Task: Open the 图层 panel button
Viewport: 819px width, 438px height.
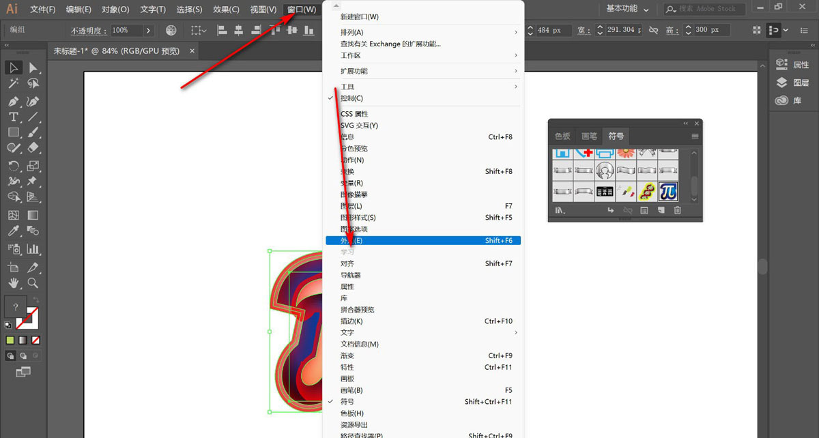Action: tap(793, 83)
